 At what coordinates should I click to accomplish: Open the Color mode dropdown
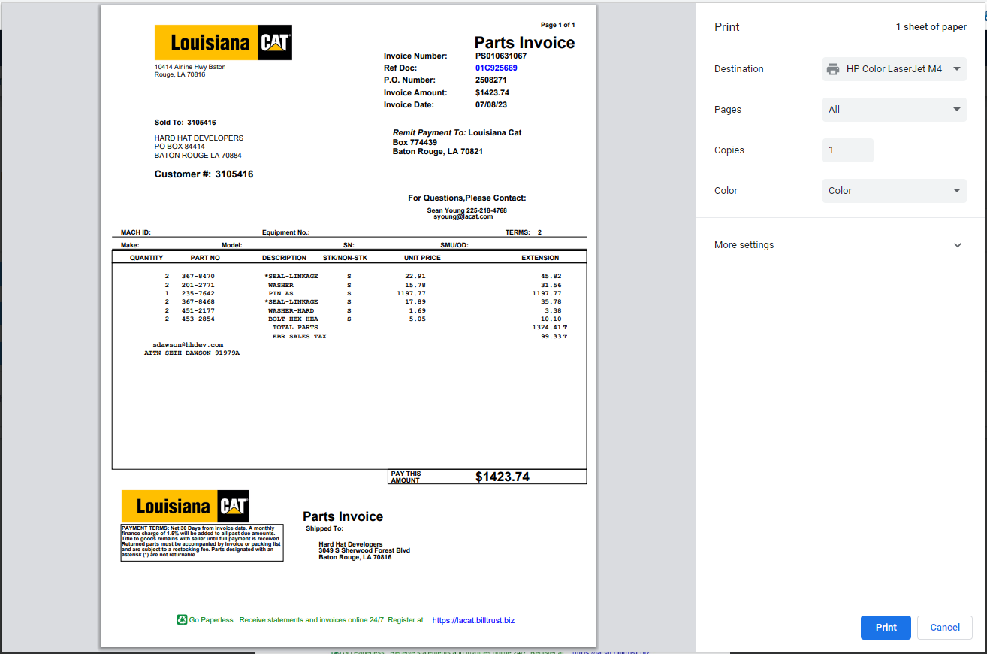point(894,191)
